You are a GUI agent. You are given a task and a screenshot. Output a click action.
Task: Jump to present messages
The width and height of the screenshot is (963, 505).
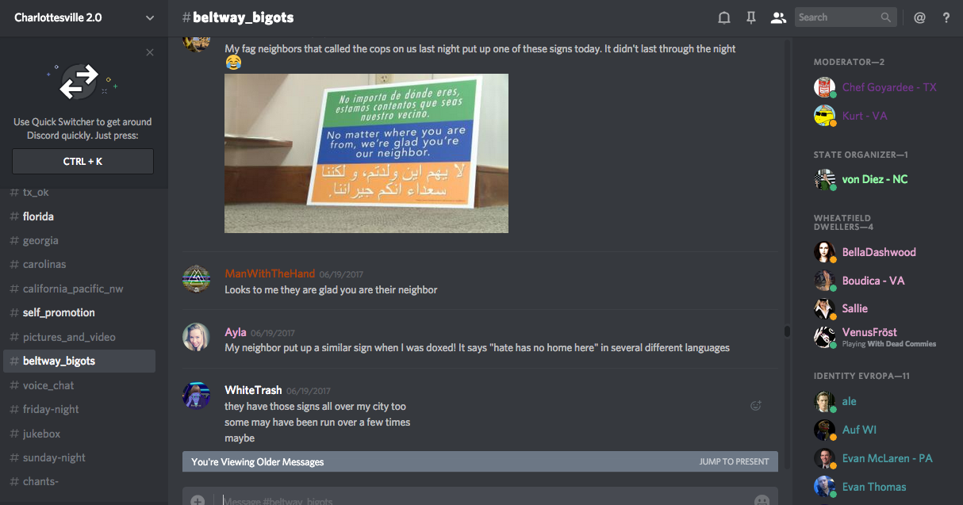pos(734,461)
